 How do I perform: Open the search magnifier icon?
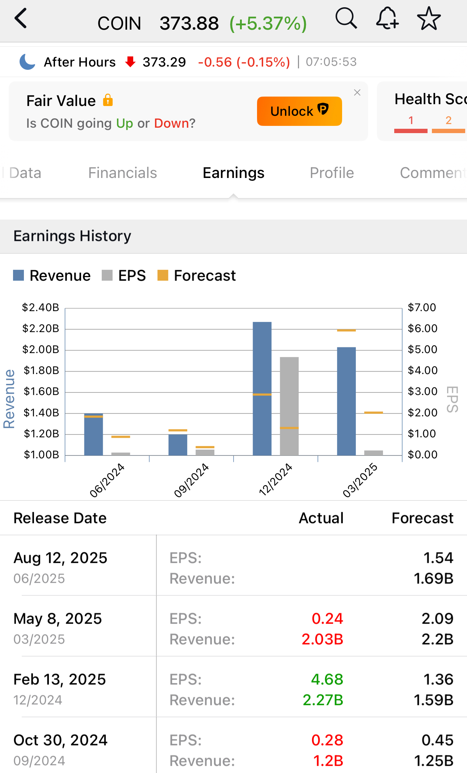(x=346, y=18)
